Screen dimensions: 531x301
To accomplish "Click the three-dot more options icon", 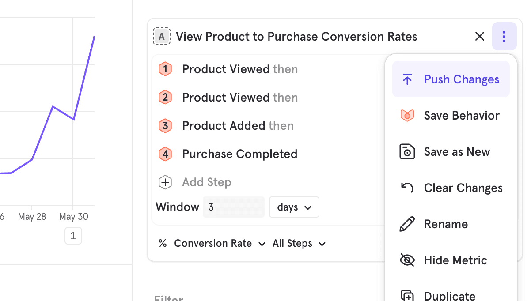I will (504, 37).
